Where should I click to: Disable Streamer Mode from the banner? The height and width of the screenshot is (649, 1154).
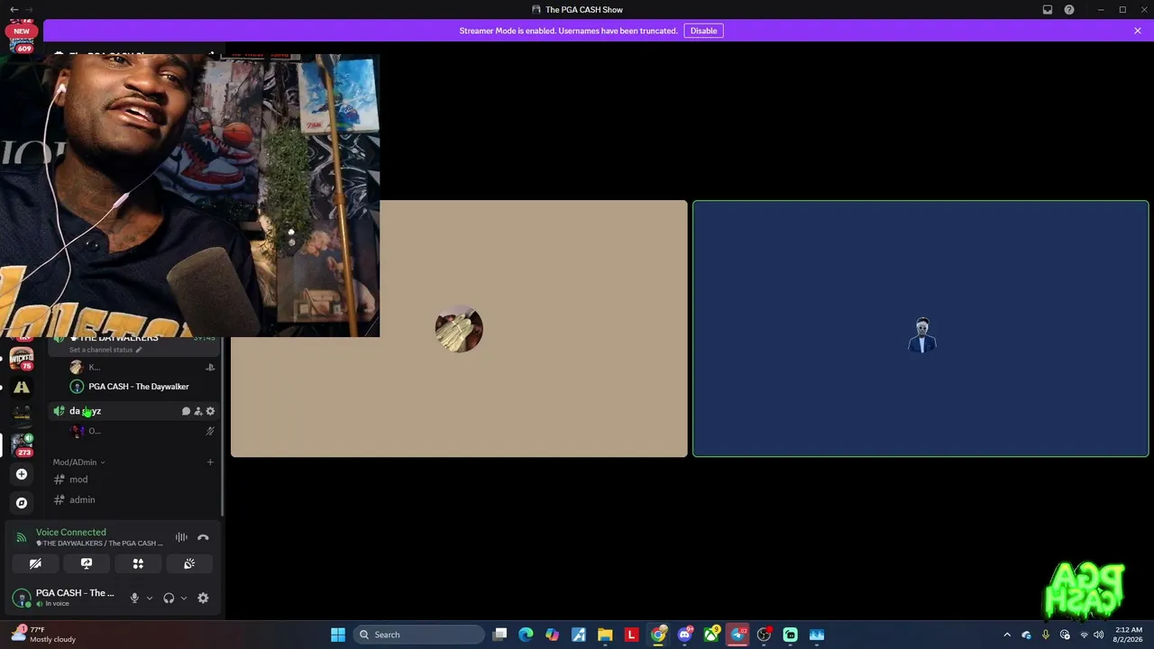tap(703, 31)
